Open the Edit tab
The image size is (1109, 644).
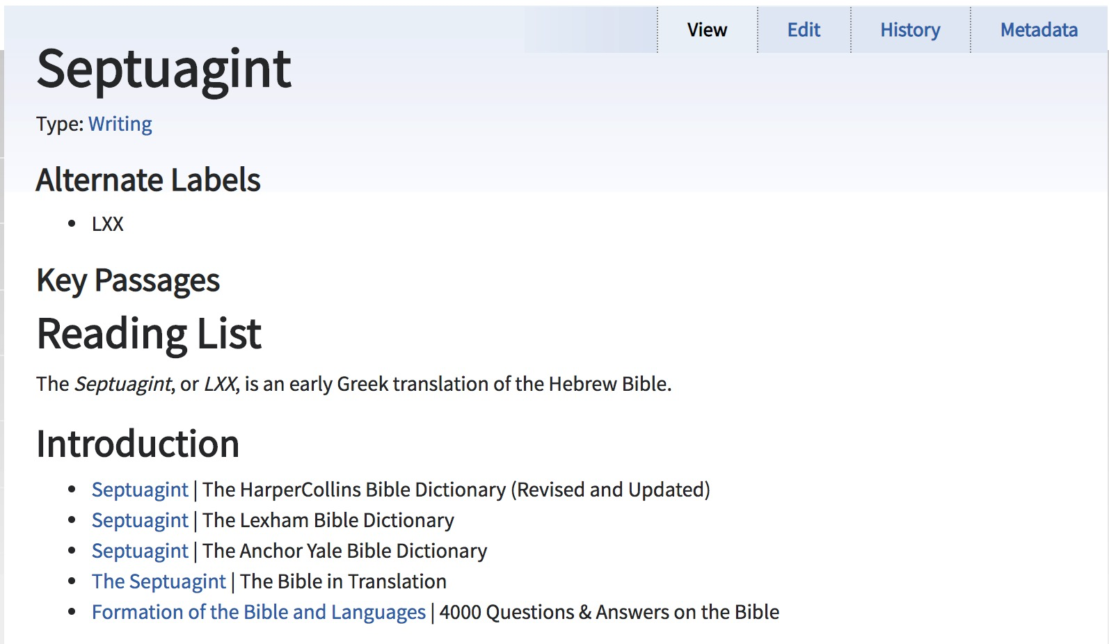tap(804, 30)
